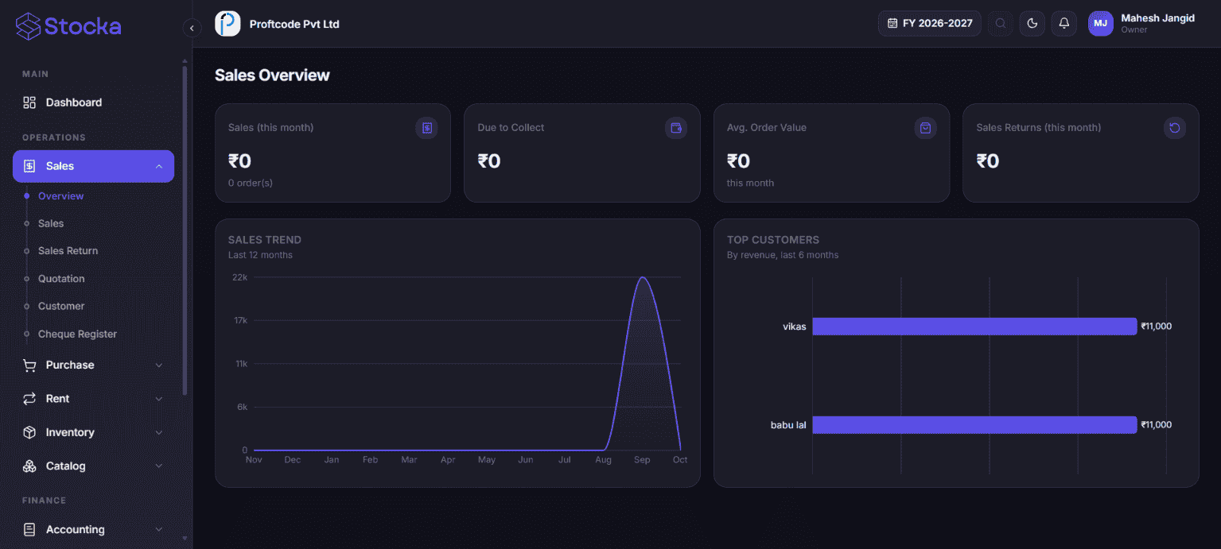1221x549 pixels.
Task: Click the babu lal customer label
Action: (788, 425)
